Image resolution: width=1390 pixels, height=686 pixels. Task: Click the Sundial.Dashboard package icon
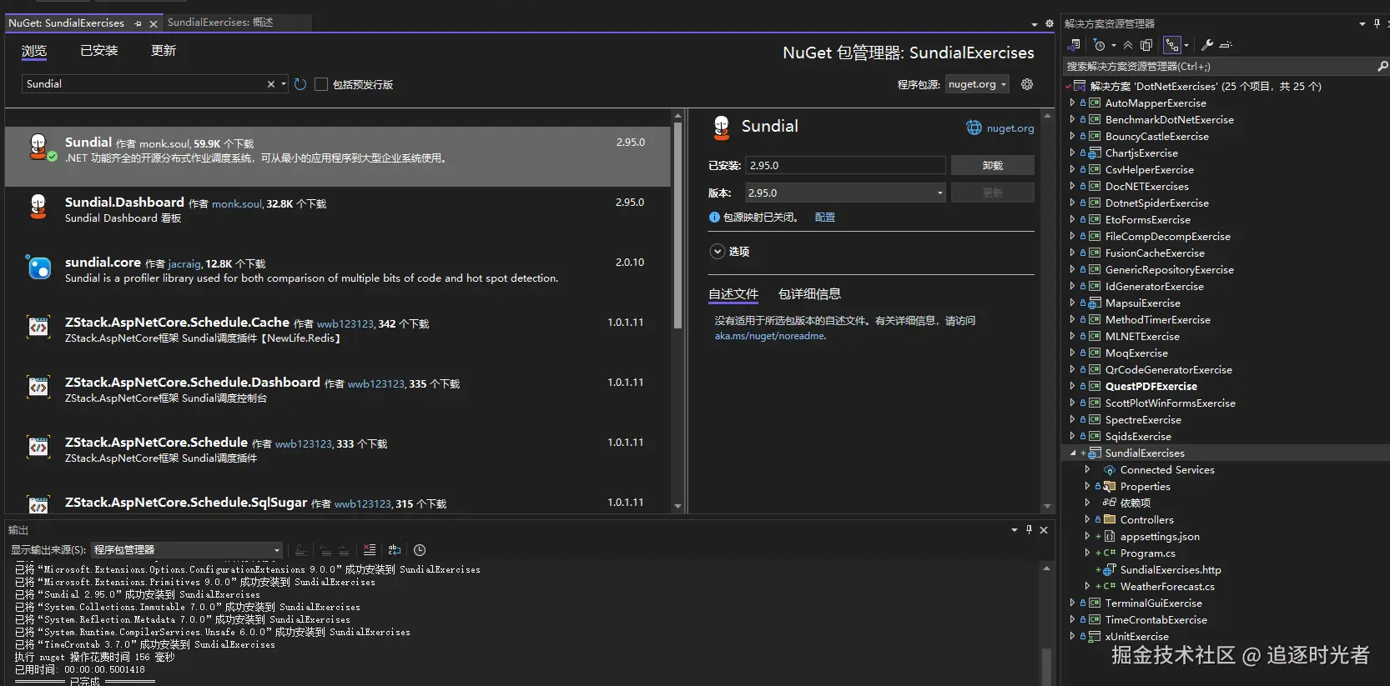pyautogui.click(x=38, y=207)
